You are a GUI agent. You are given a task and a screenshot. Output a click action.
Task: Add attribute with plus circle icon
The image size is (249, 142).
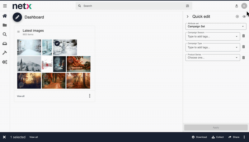coord(237,17)
